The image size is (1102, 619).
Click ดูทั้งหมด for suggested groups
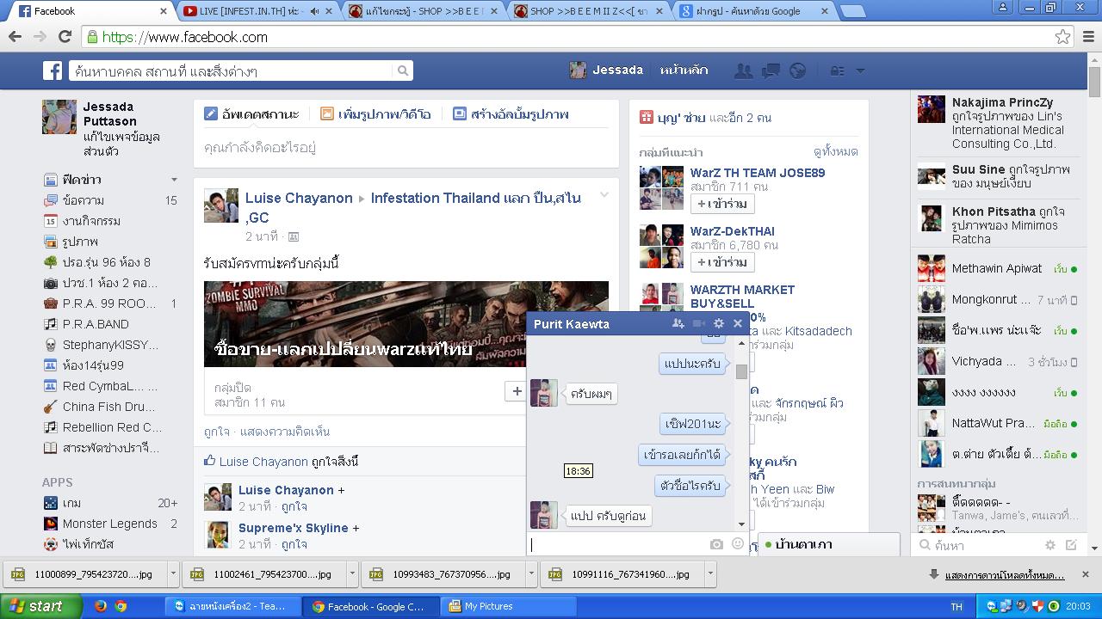tap(835, 151)
